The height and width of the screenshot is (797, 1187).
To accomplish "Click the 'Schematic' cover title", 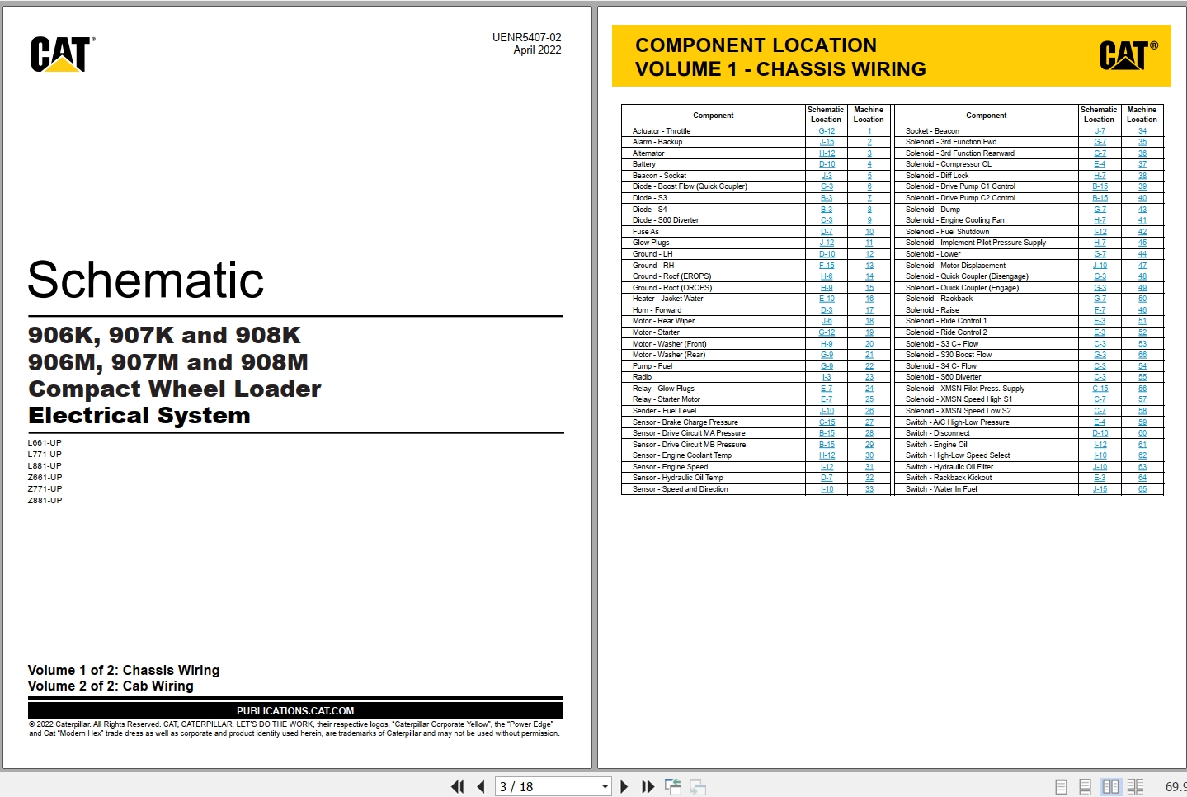I will coord(146,280).
